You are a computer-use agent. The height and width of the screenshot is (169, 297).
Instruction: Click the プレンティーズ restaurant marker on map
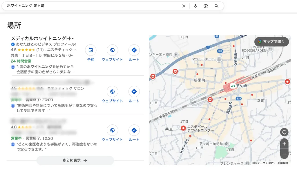pos(247,163)
